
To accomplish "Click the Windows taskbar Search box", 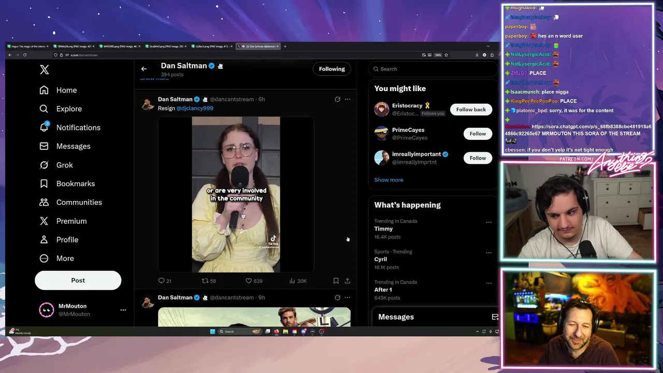I will 240,332.
